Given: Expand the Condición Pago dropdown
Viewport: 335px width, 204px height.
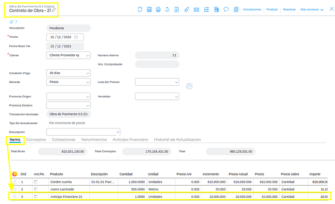Looking at the screenshot, I should (68, 73).
